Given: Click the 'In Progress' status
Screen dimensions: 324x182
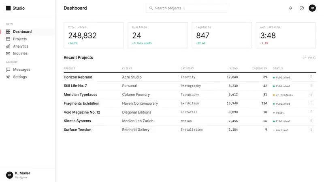Looking at the screenshot, I should click(283, 95).
